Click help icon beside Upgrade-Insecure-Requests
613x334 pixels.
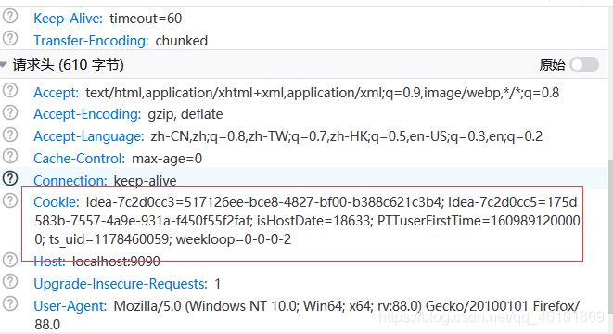pos(10,281)
